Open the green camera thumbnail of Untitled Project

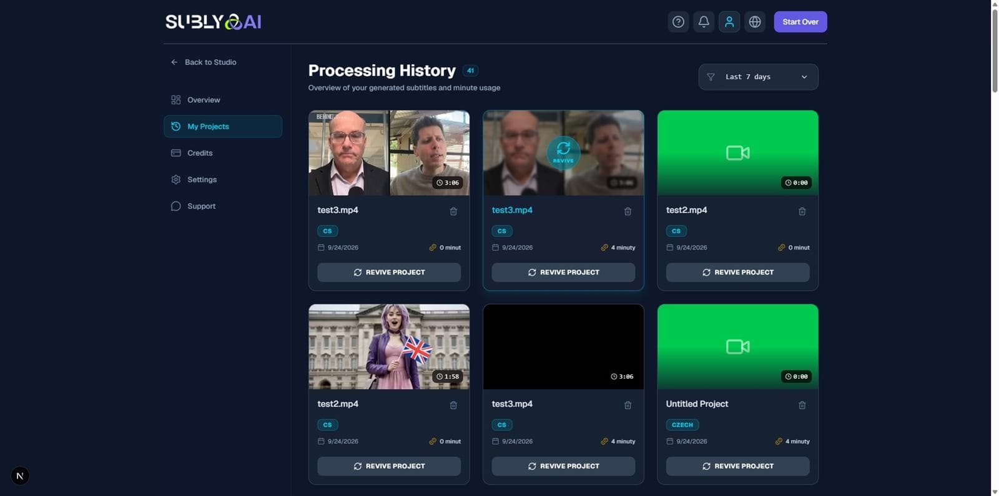pyautogui.click(x=737, y=347)
